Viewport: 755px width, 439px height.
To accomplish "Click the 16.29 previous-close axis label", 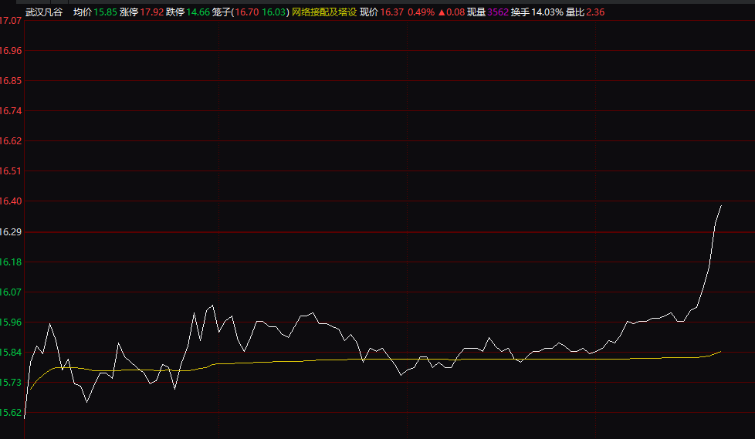I will pos(11,232).
